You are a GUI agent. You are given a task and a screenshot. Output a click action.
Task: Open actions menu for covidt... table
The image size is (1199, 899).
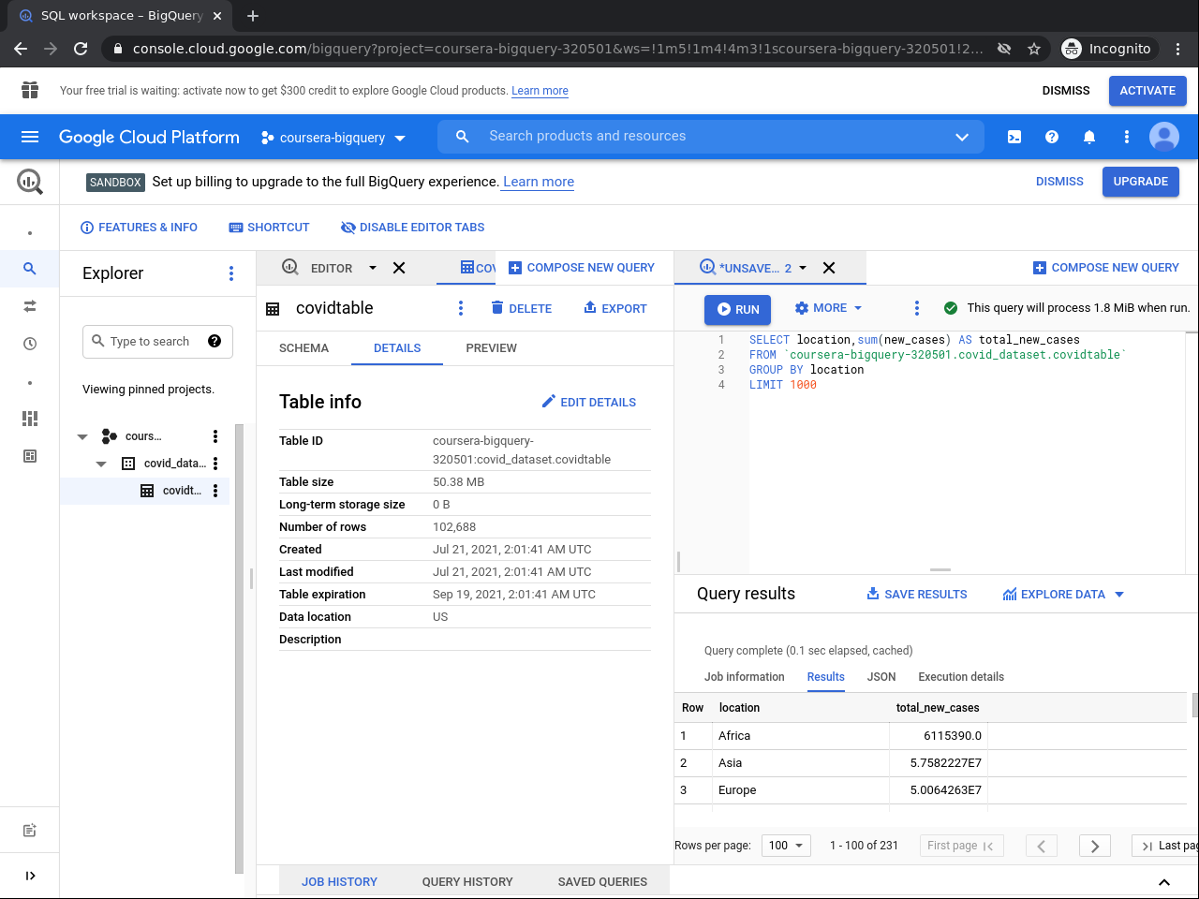[215, 491]
